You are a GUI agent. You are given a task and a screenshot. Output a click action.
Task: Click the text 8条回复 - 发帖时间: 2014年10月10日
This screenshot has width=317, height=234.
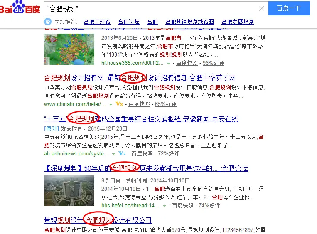(x=145, y=180)
